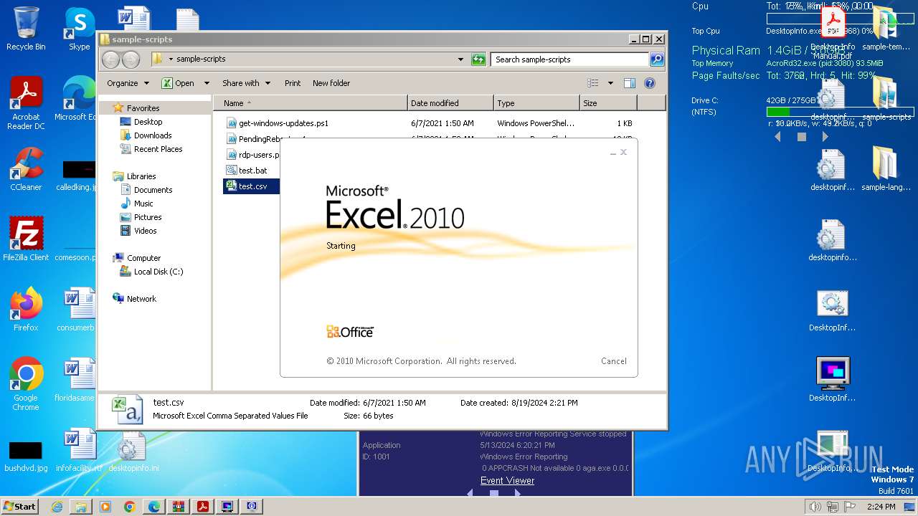Toggle the preview pane
Screen dimensions: 918x516
[630, 83]
